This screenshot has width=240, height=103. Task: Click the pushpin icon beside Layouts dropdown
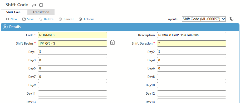(231, 19)
